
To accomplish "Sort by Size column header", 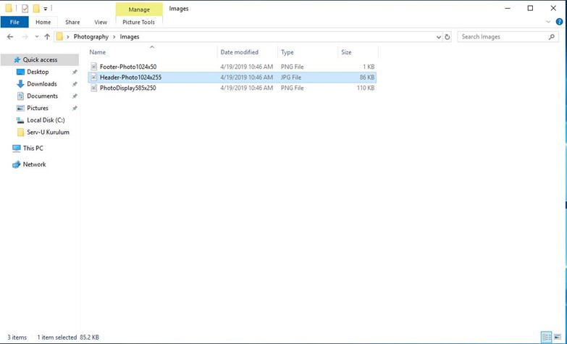I will (346, 52).
